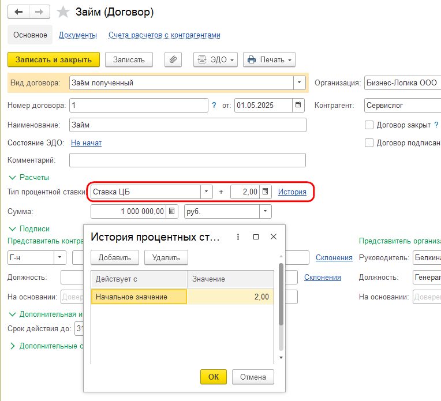Screen dimensions: 441x401
Task: Select the Начальное значение row cell
Action: [139, 297]
